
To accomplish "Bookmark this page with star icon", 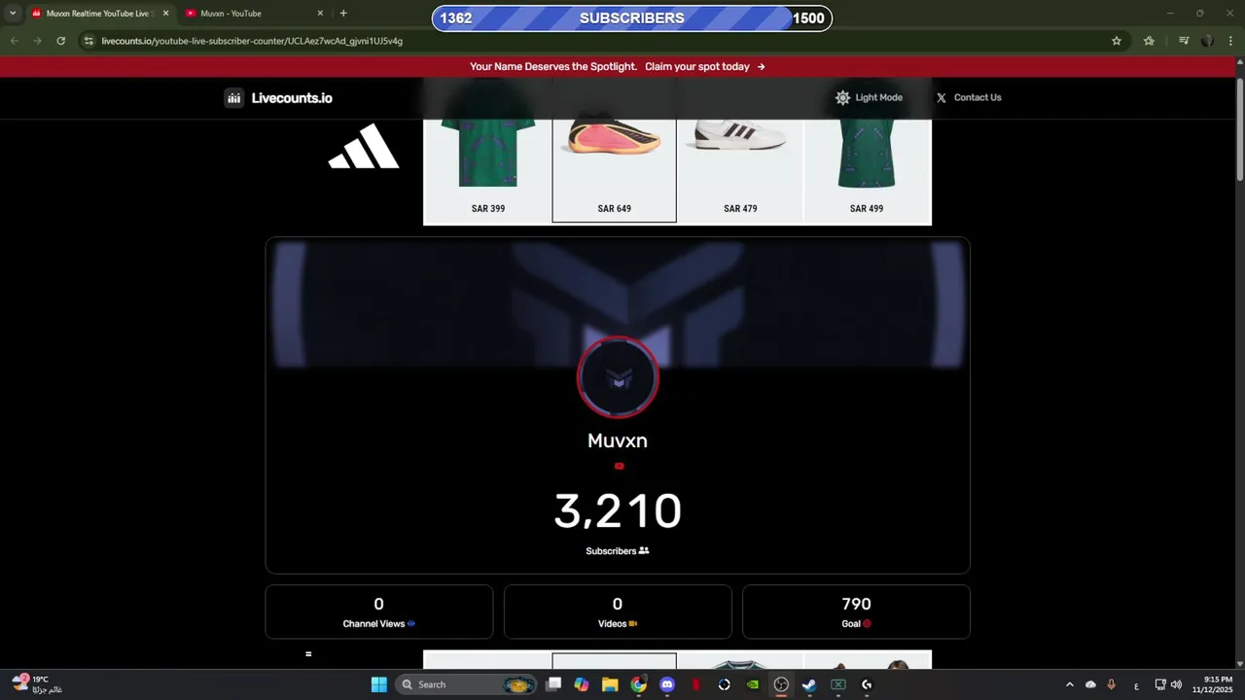I will point(1117,41).
